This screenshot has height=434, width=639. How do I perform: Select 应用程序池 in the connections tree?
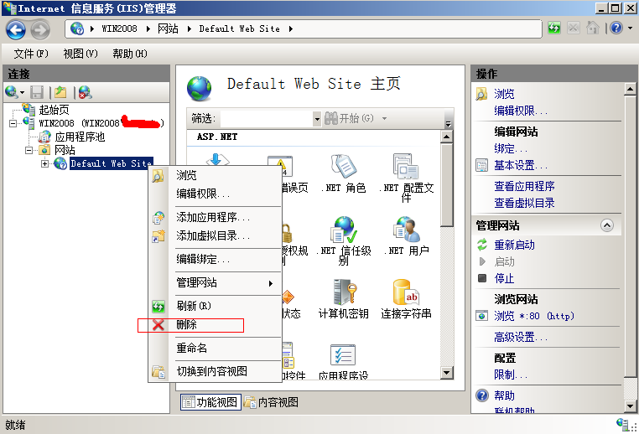click(x=80, y=137)
